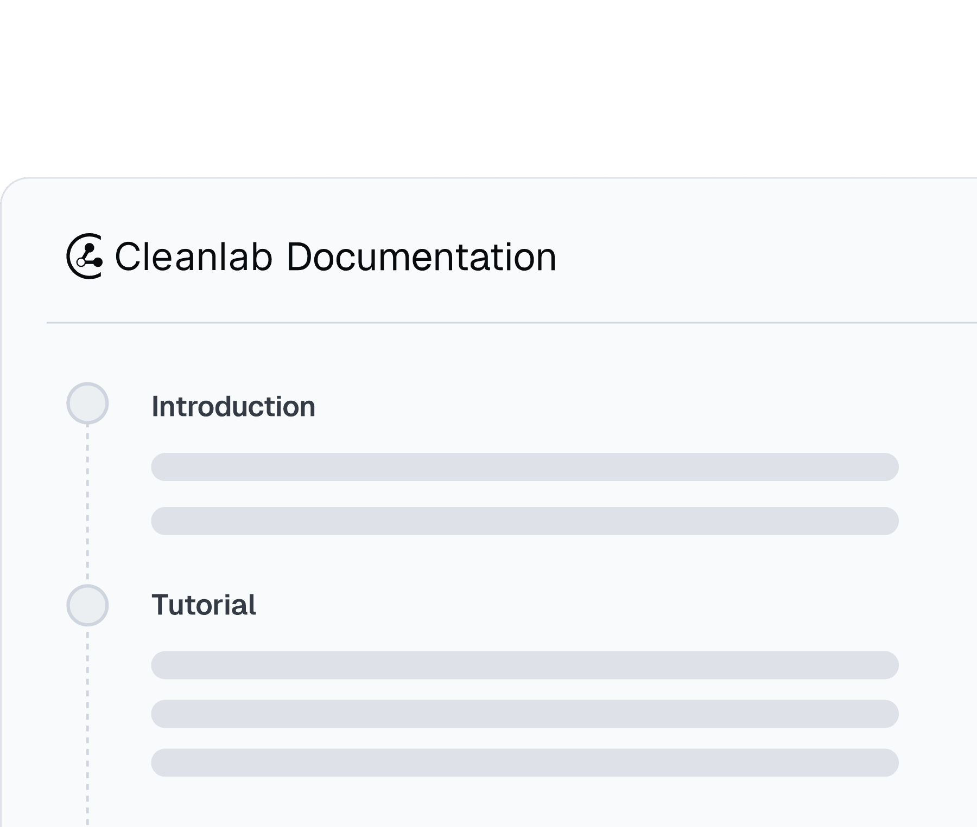Click the first placeholder line under Tutorial
This screenshot has height=827, width=977.
(x=524, y=665)
